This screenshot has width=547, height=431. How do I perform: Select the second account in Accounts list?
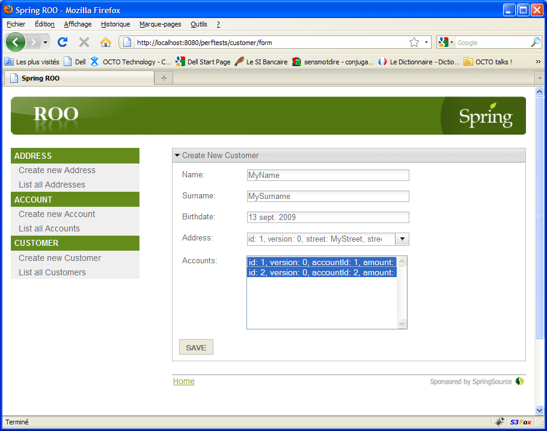click(x=322, y=272)
